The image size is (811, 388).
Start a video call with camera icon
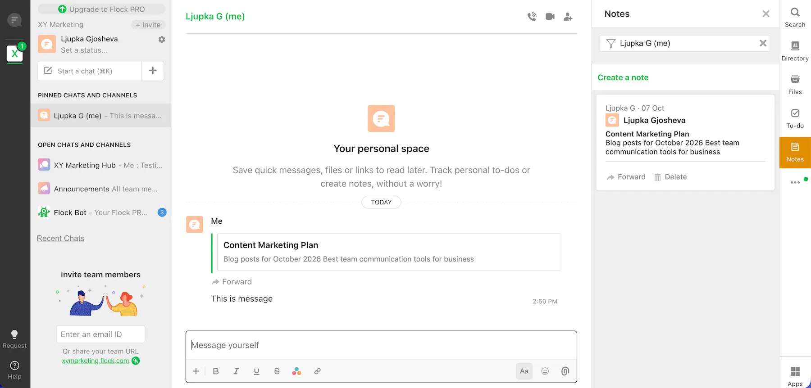(x=550, y=17)
